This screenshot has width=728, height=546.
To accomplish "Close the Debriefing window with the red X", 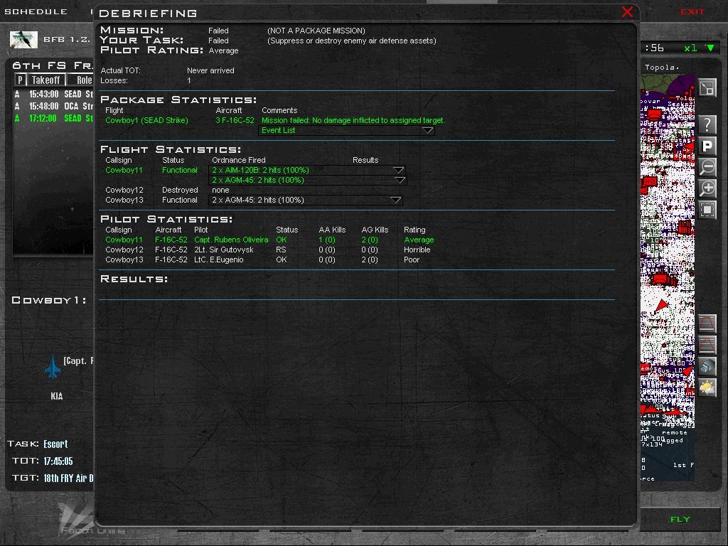I will (x=627, y=12).
